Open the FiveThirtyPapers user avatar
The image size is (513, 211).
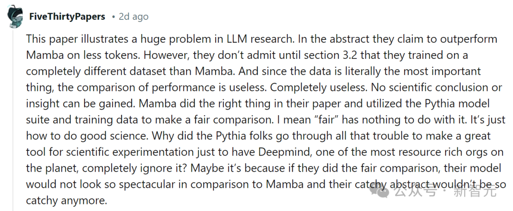[15, 17]
